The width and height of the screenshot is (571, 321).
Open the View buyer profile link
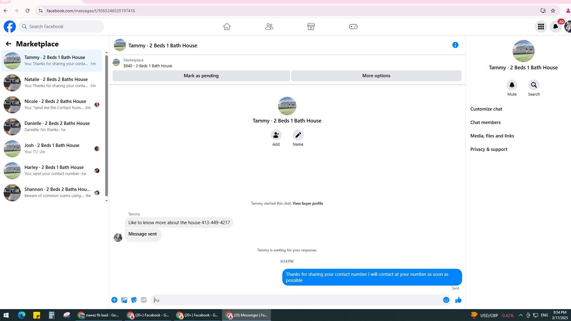[308, 203]
